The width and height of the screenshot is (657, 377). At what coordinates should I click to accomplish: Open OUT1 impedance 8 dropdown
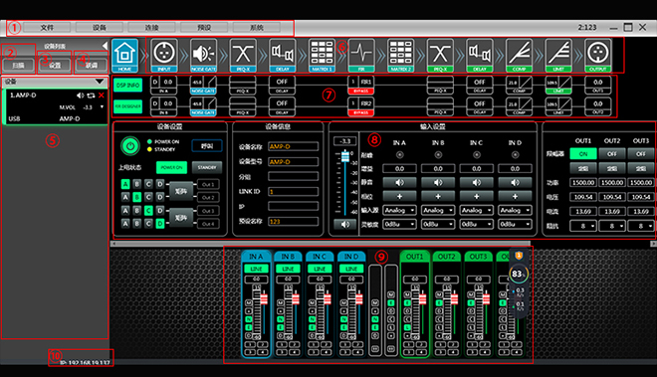tap(583, 226)
